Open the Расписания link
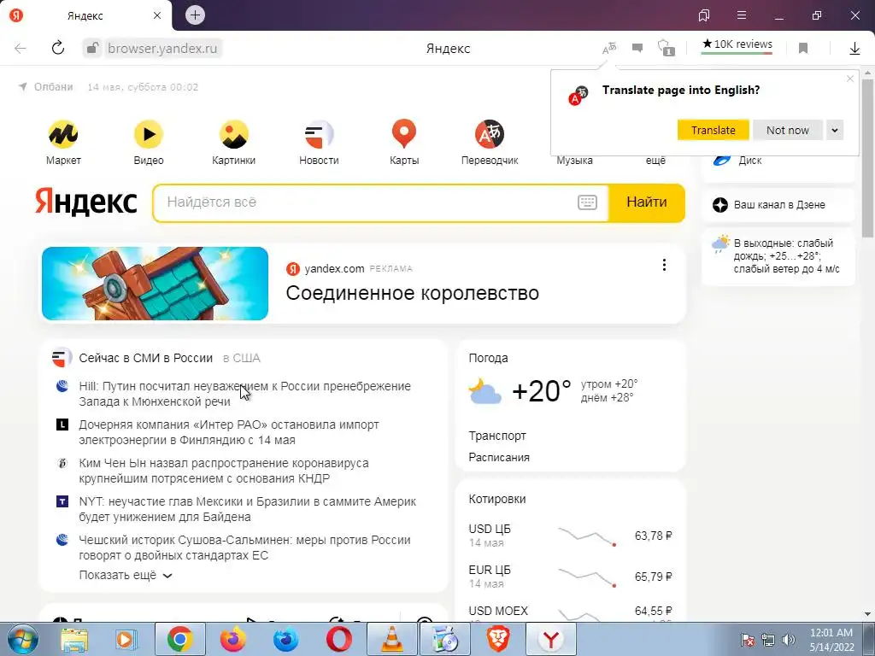Screen dimensions: 875x656 point(499,458)
